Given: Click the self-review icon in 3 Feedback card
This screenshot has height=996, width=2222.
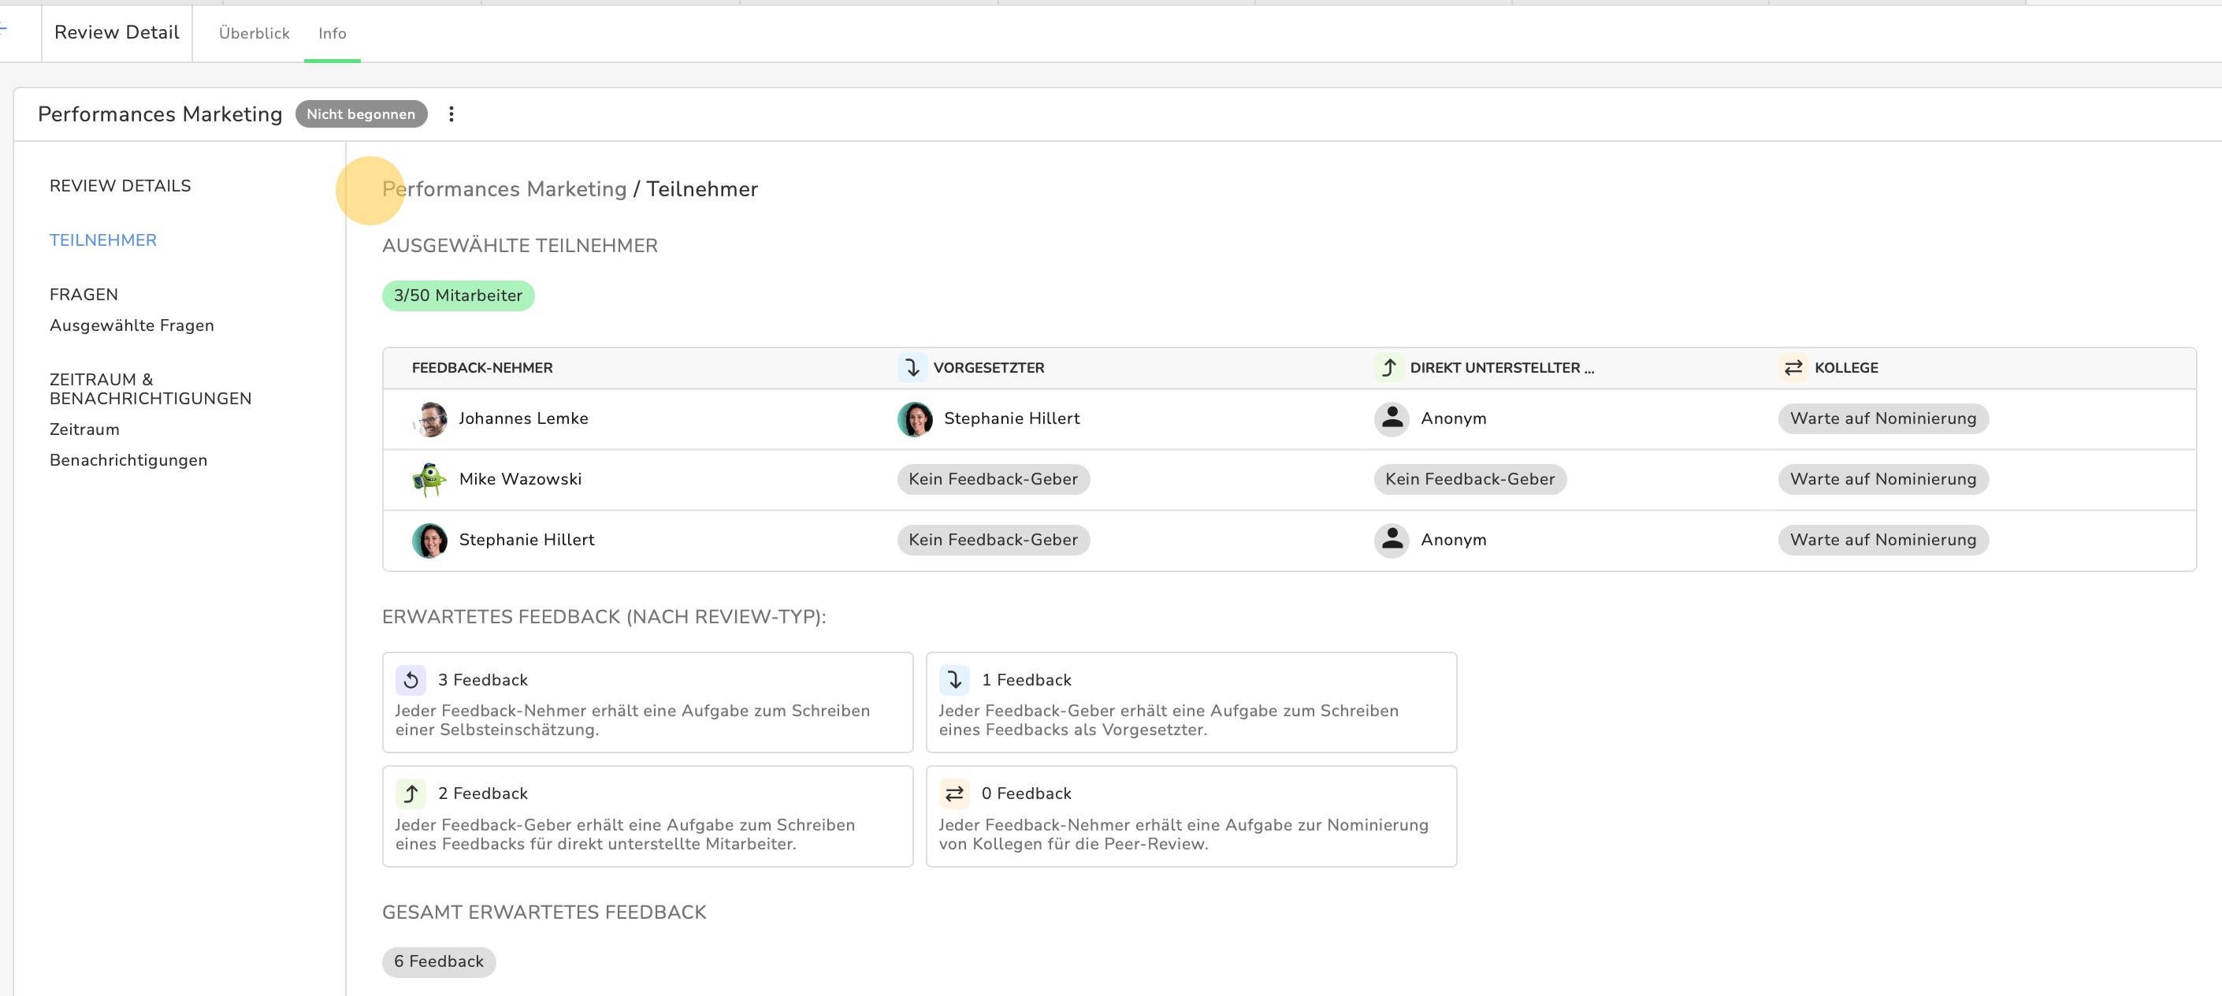Looking at the screenshot, I should point(411,679).
